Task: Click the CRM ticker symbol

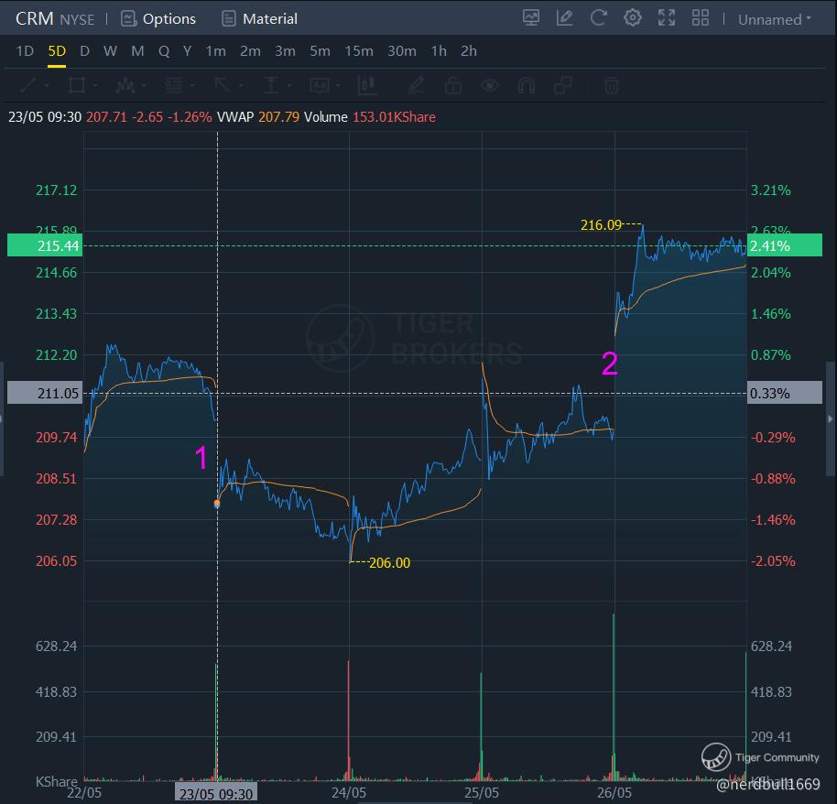Action: click(34, 18)
